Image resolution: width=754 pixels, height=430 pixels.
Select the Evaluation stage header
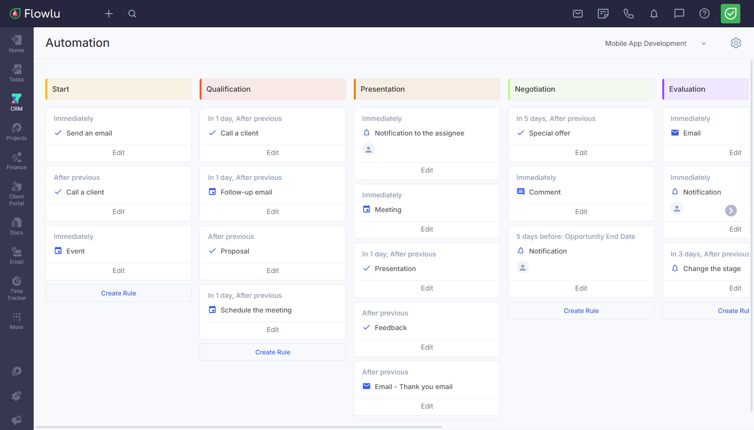[706, 89]
